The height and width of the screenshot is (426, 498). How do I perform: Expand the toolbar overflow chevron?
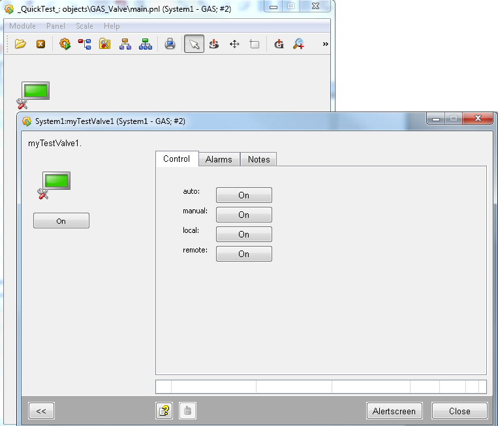(x=325, y=44)
